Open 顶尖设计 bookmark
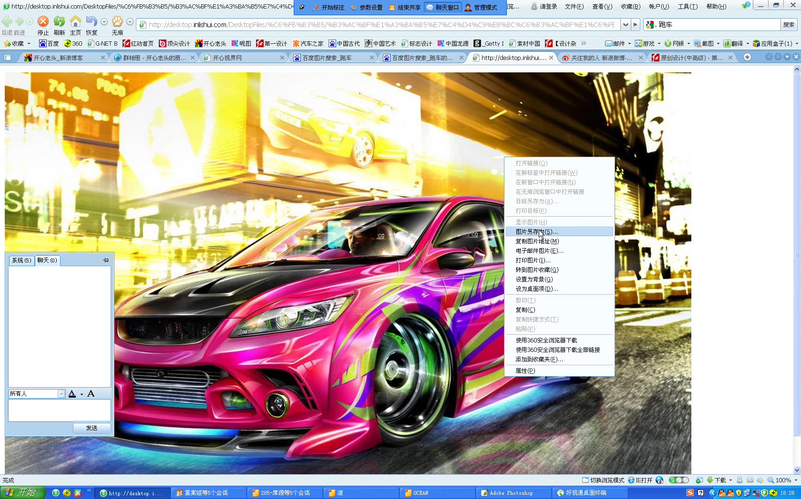Image resolution: width=801 pixels, height=499 pixels. 175,43
